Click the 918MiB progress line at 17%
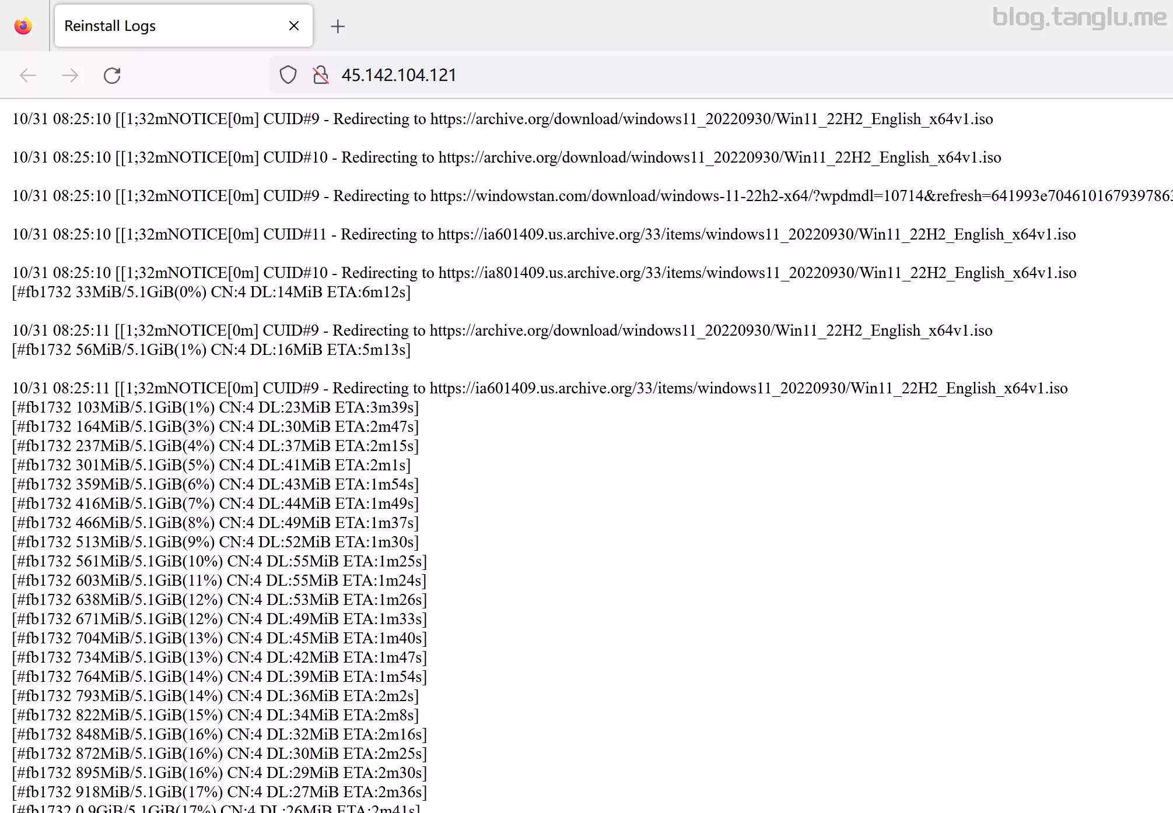 pos(219,792)
